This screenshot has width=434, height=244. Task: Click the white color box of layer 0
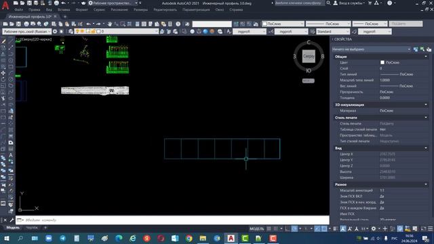point(98,32)
